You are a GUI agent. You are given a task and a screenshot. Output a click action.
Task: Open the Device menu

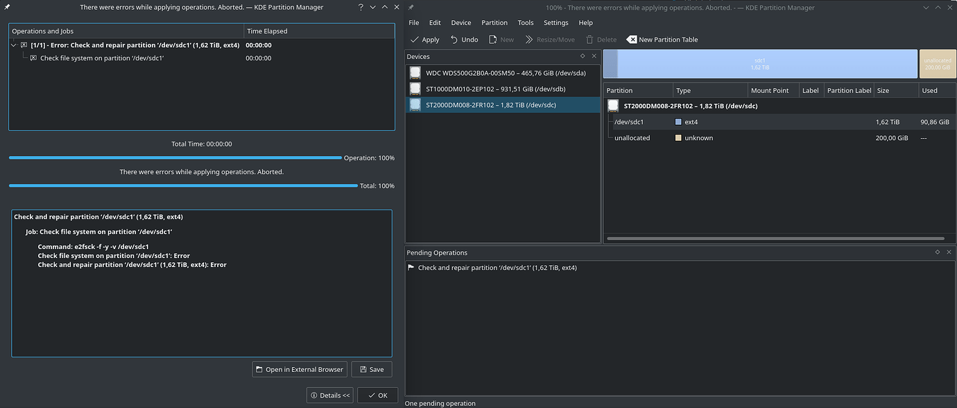point(460,22)
